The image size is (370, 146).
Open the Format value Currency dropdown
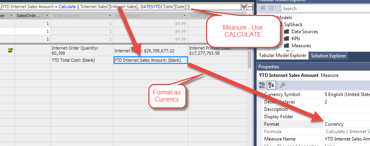pyautogui.click(x=347, y=124)
